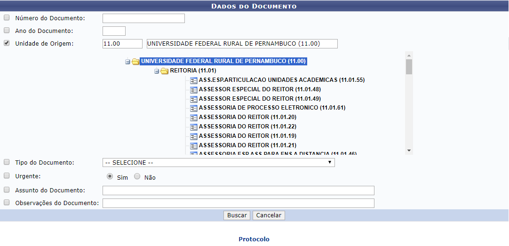Enable the Ano do Documento checkbox
The height and width of the screenshot is (246, 509).
click(7, 30)
